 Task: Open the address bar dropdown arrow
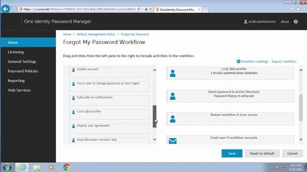(x=142, y=9)
